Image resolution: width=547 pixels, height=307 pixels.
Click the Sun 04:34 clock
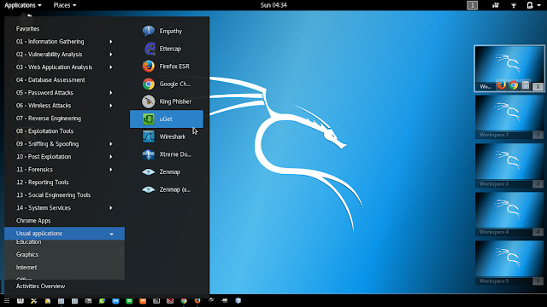273,5
